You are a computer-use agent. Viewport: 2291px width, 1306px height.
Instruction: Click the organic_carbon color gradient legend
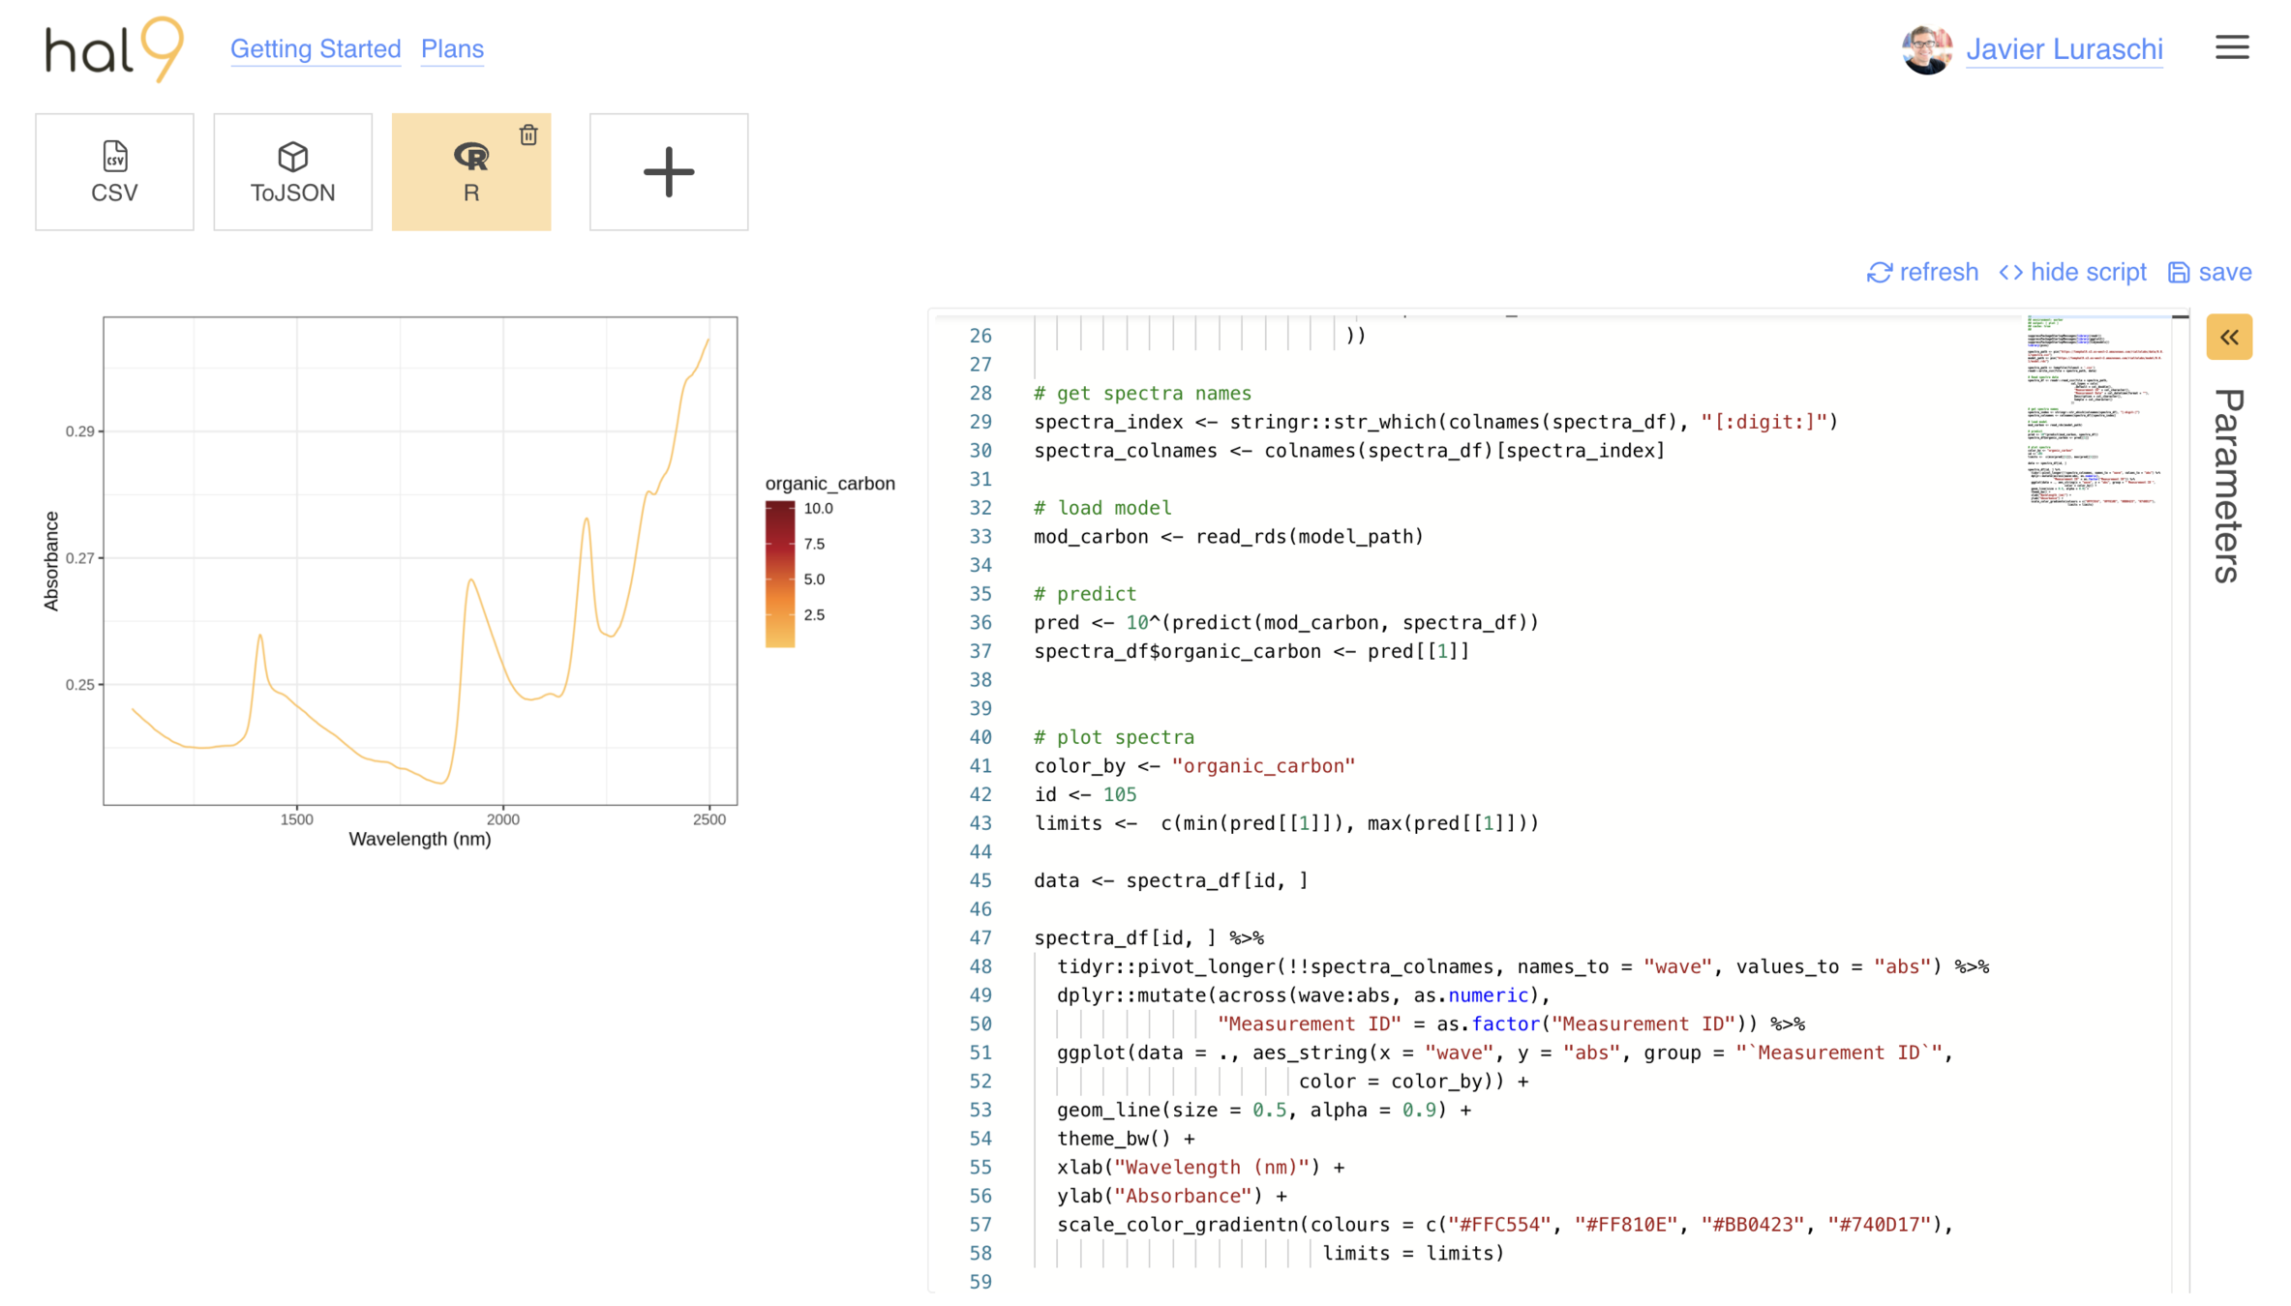(779, 574)
